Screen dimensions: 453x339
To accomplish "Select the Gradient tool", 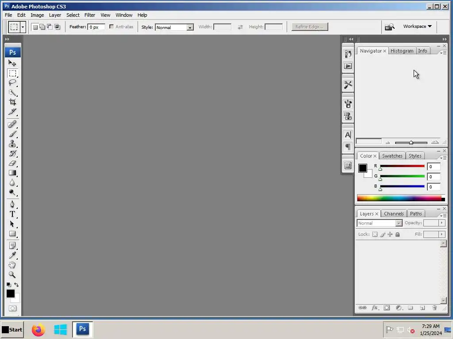I will pyautogui.click(x=12, y=173).
